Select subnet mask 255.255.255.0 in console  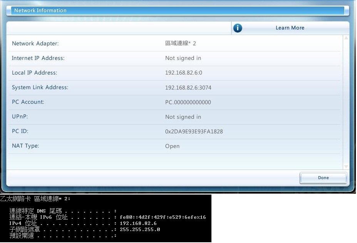pos(140,230)
